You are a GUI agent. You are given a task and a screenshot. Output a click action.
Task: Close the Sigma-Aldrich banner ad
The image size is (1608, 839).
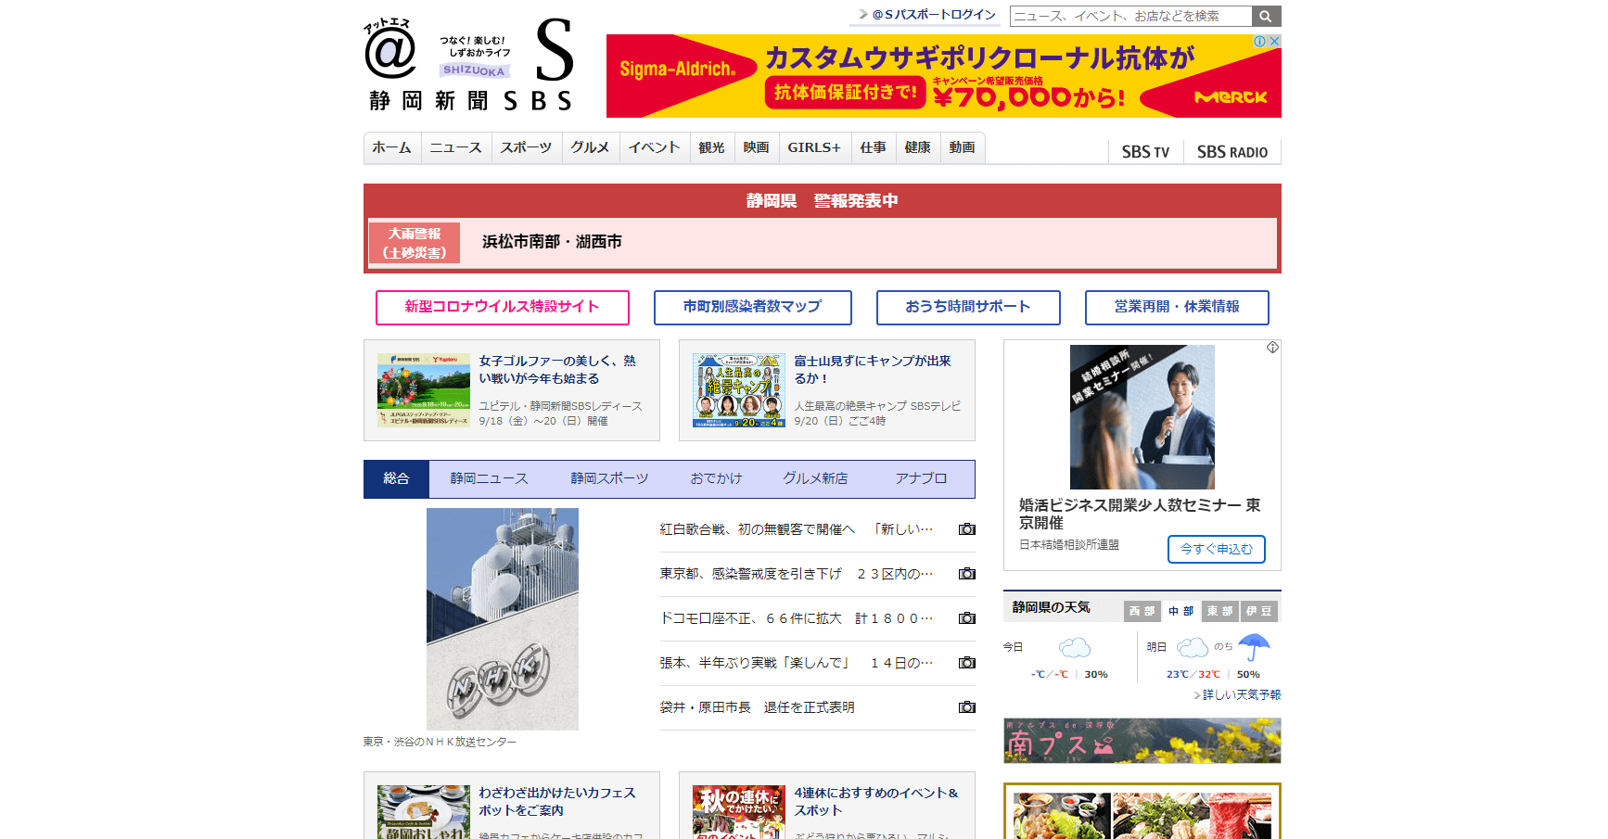(x=1274, y=41)
